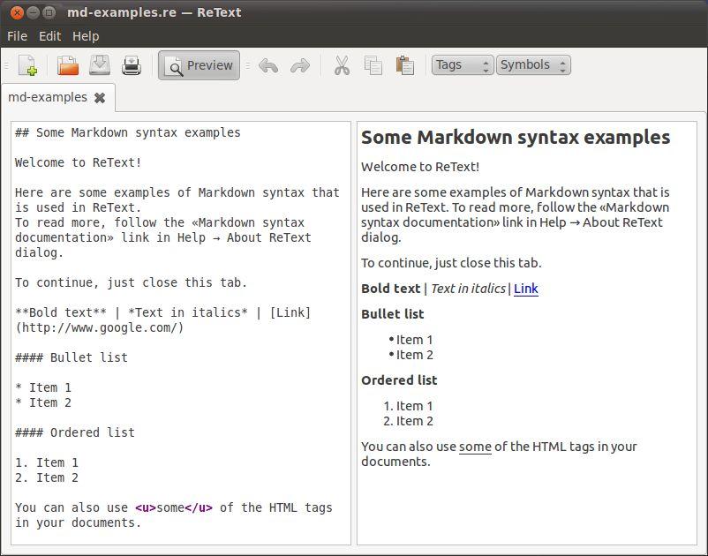Open the File menu
The width and height of the screenshot is (708, 556).
coord(17,36)
